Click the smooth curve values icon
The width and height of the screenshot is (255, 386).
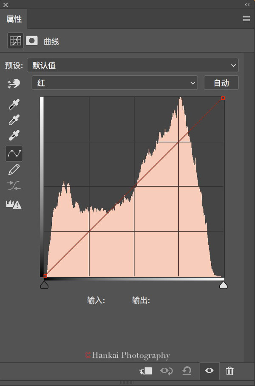coord(14,186)
